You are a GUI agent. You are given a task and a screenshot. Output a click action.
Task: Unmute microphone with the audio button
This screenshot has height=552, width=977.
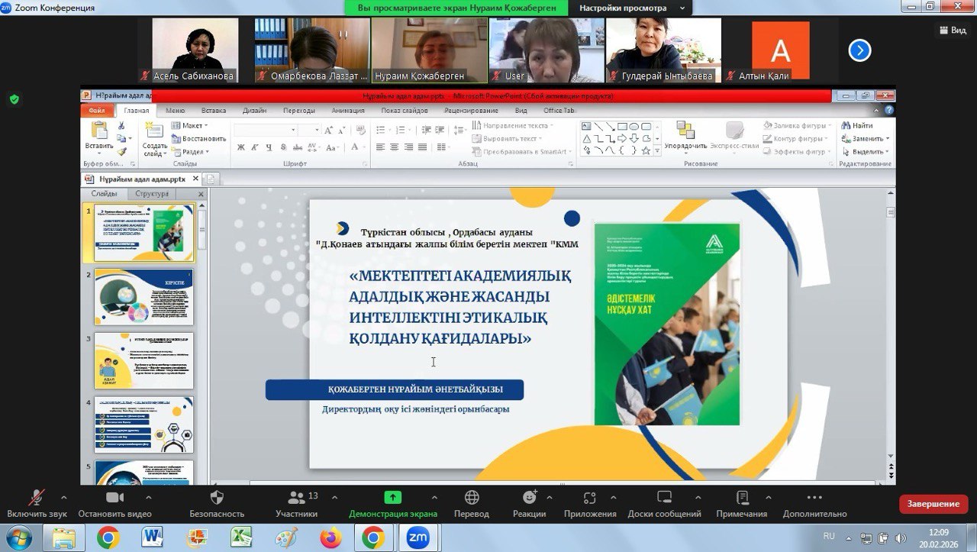point(36,499)
